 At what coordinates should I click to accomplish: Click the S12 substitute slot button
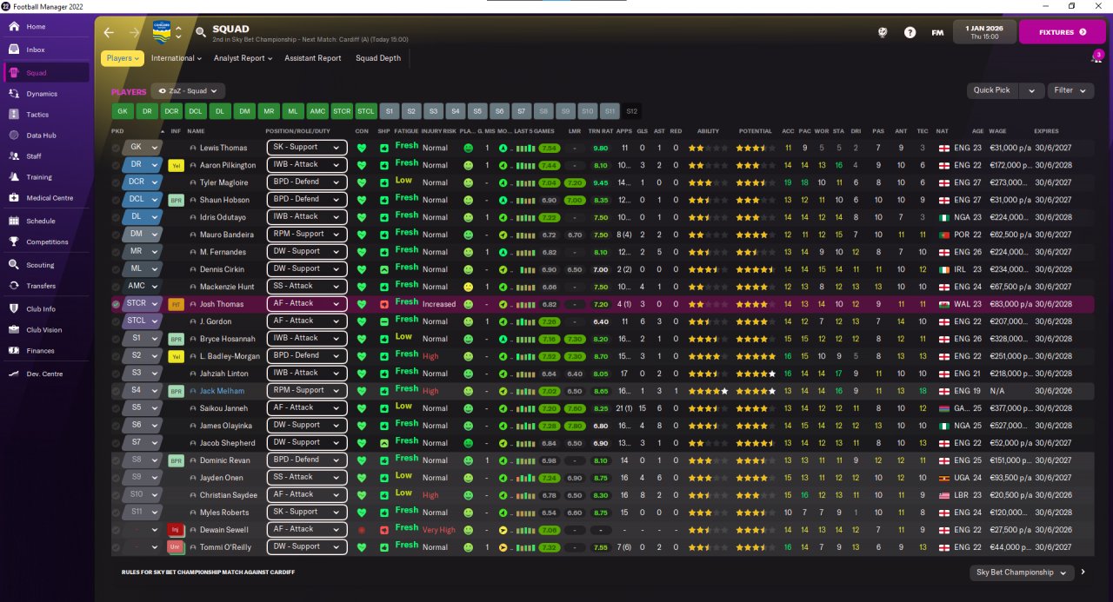(632, 111)
